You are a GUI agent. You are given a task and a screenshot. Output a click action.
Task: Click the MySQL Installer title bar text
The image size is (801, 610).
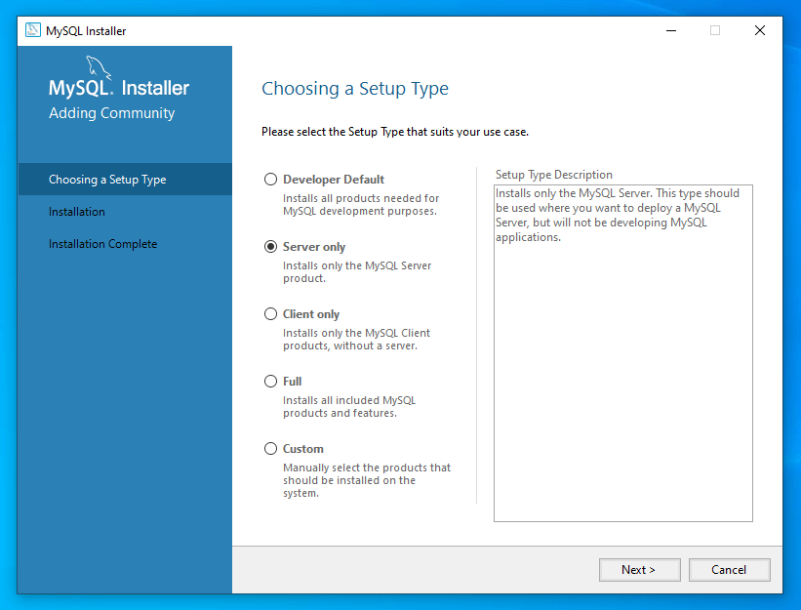tap(86, 30)
